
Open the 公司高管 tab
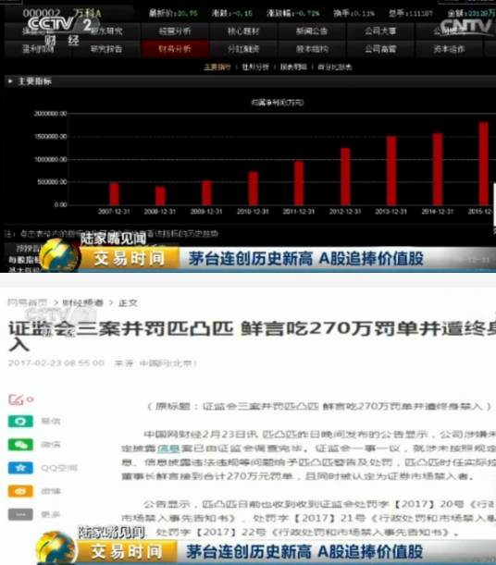pos(380,49)
